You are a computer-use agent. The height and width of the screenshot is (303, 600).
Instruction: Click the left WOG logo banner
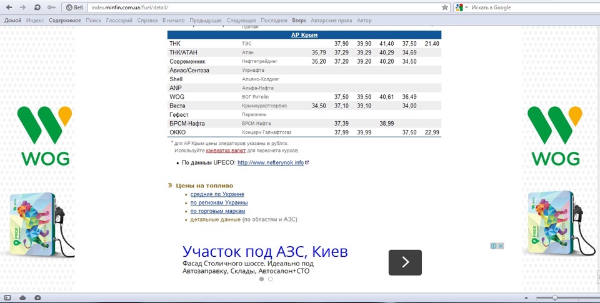[45, 136]
